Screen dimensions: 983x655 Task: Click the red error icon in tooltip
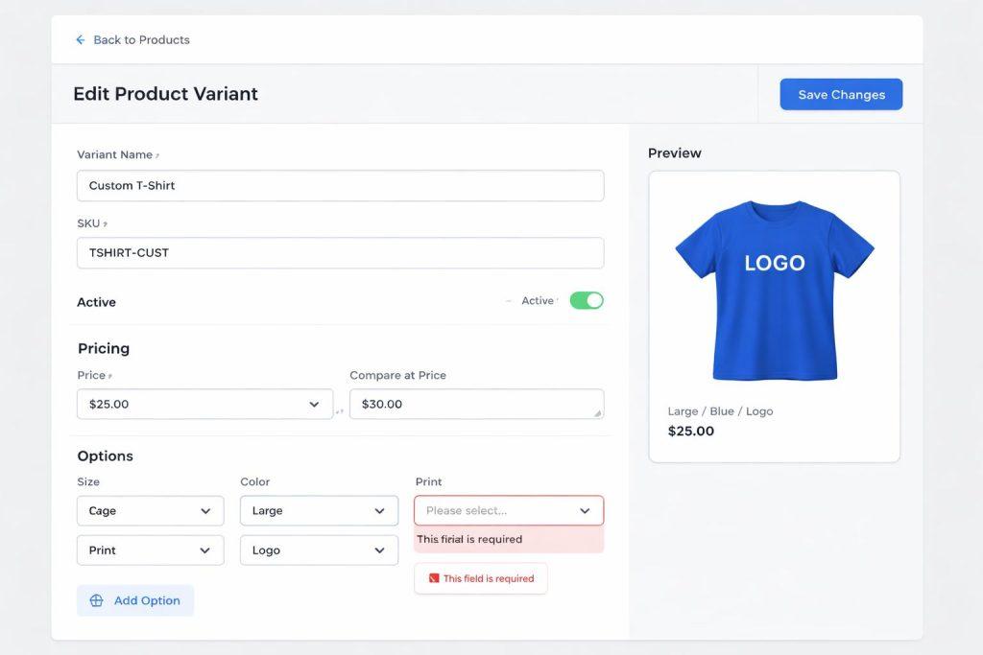(434, 579)
